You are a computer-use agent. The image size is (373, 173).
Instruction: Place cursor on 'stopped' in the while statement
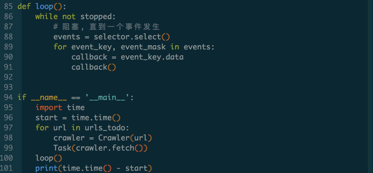(x=96, y=17)
